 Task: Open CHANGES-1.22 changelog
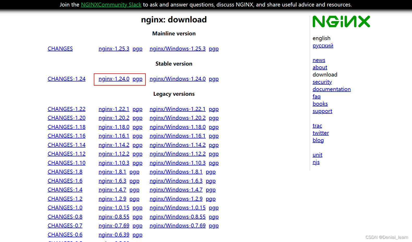pos(66,109)
